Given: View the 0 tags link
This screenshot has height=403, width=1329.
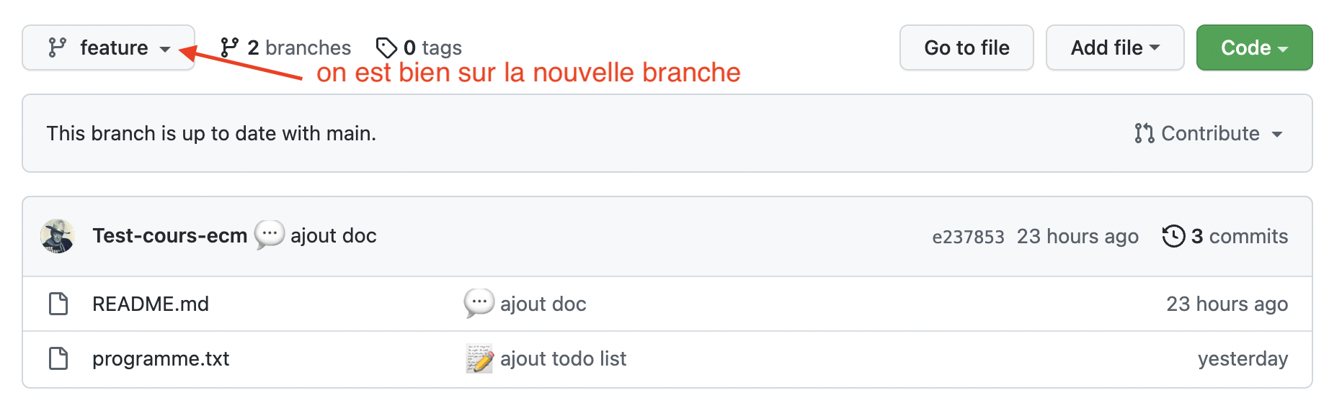Looking at the screenshot, I should tap(432, 47).
